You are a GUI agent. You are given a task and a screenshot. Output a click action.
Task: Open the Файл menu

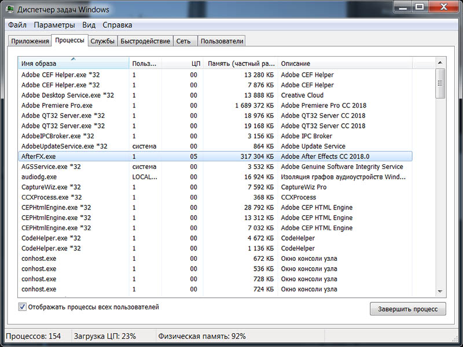(x=17, y=25)
